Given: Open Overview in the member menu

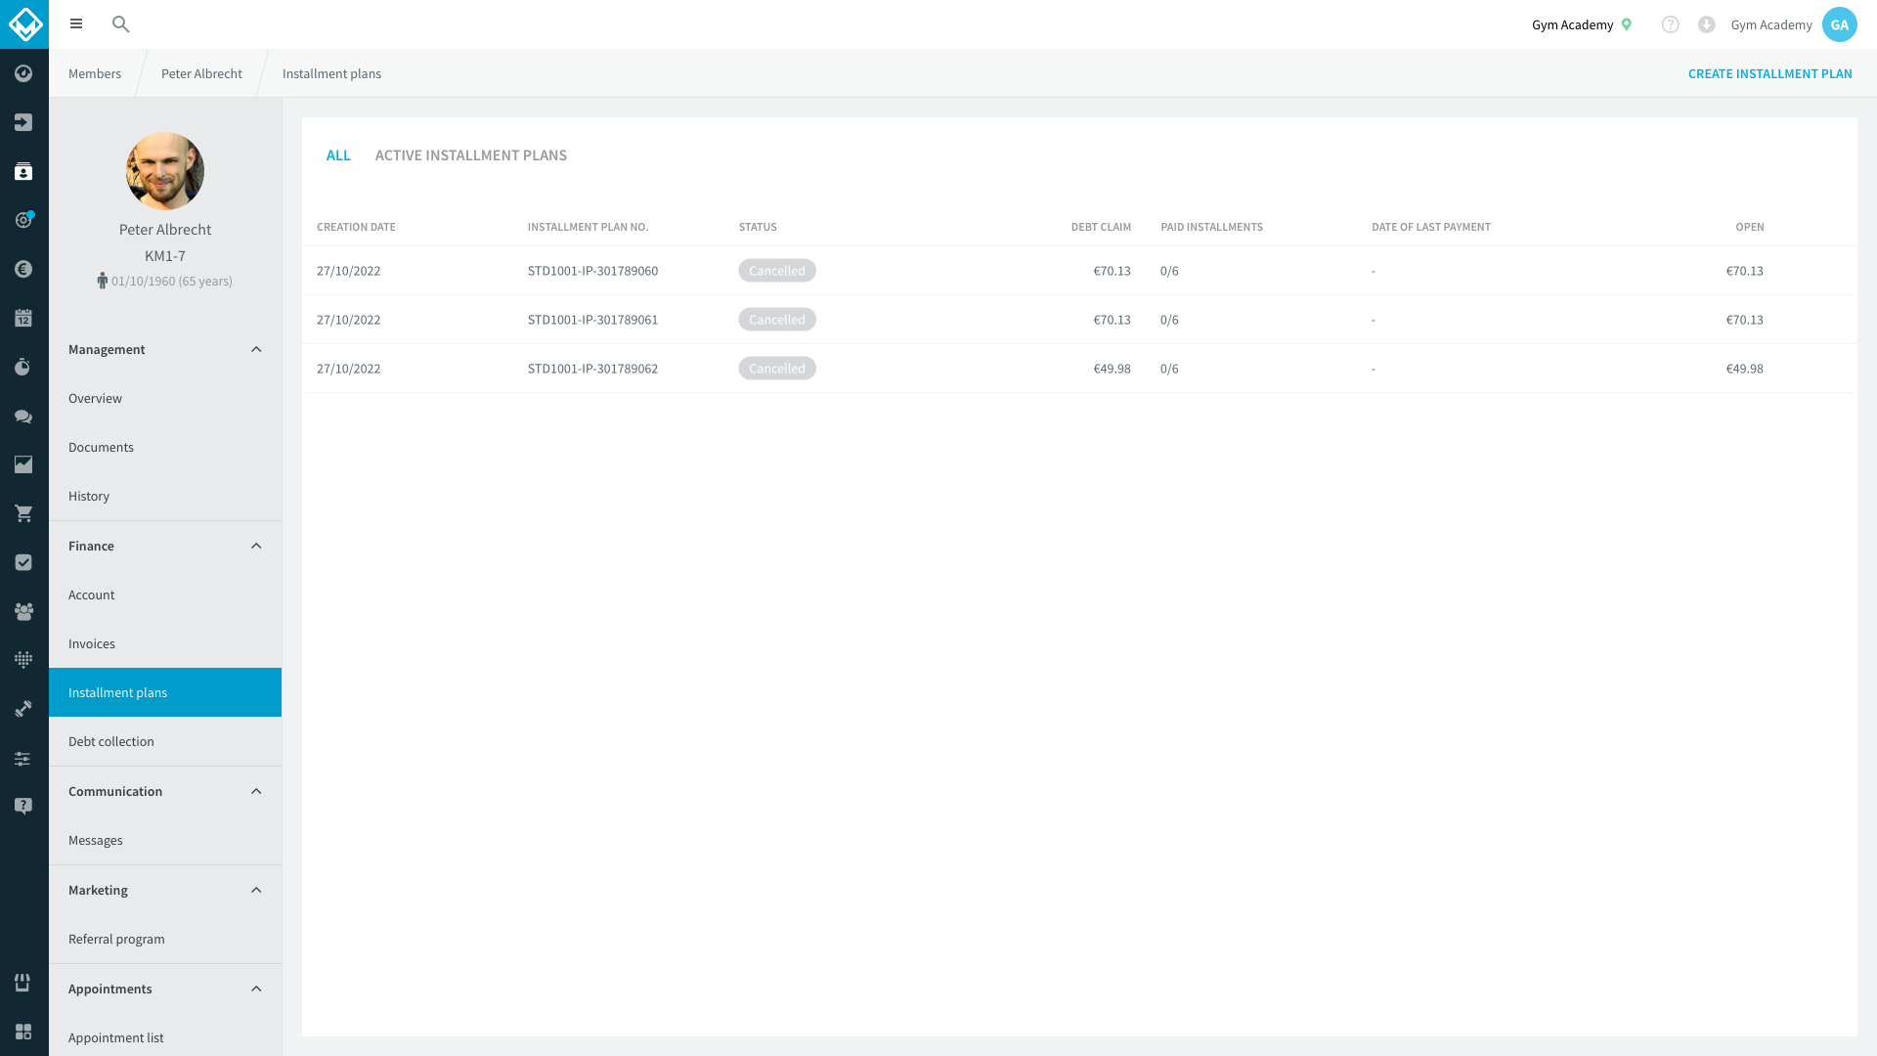Looking at the screenshot, I should 165,398.
